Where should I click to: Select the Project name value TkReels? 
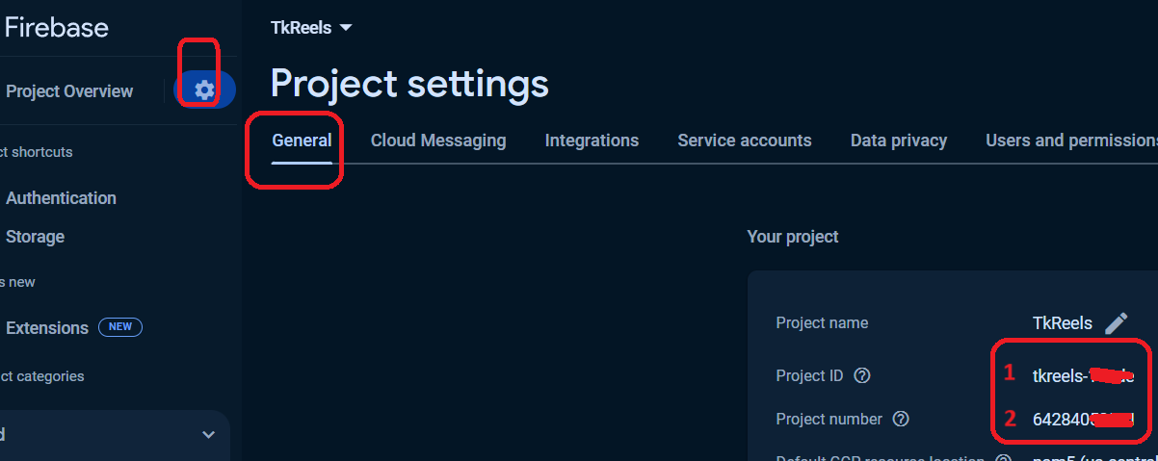(x=1063, y=323)
